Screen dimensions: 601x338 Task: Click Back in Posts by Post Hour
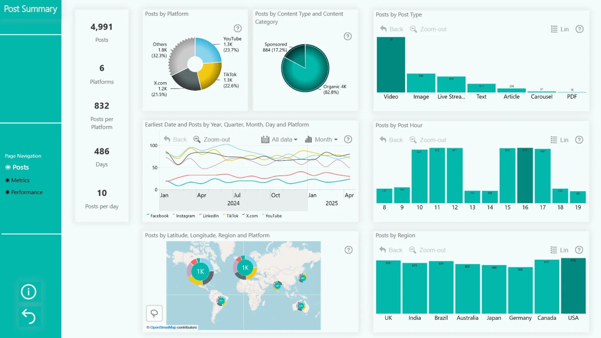tap(391, 140)
